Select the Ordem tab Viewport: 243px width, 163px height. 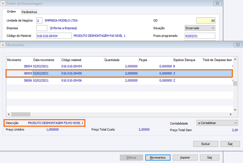11,11
